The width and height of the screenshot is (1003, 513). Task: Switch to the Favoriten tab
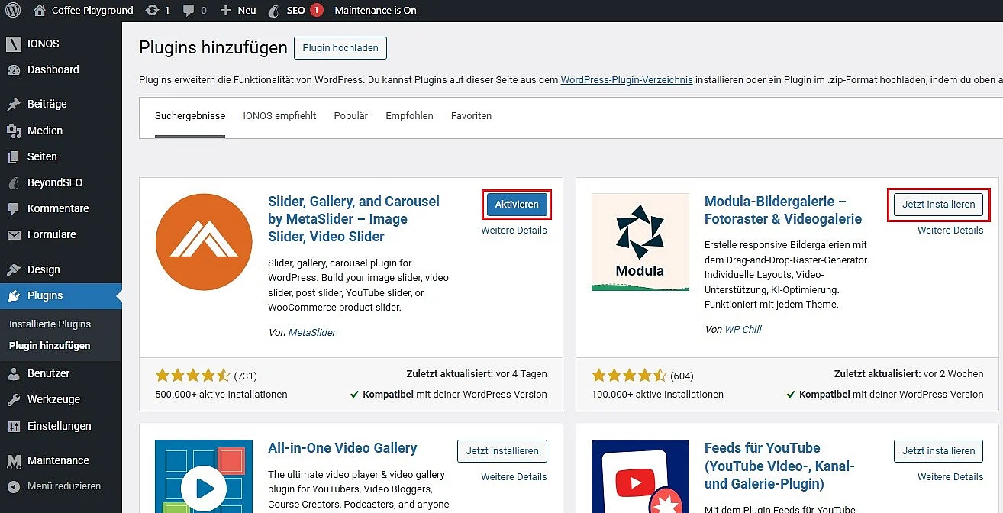[x=471, y=116]
